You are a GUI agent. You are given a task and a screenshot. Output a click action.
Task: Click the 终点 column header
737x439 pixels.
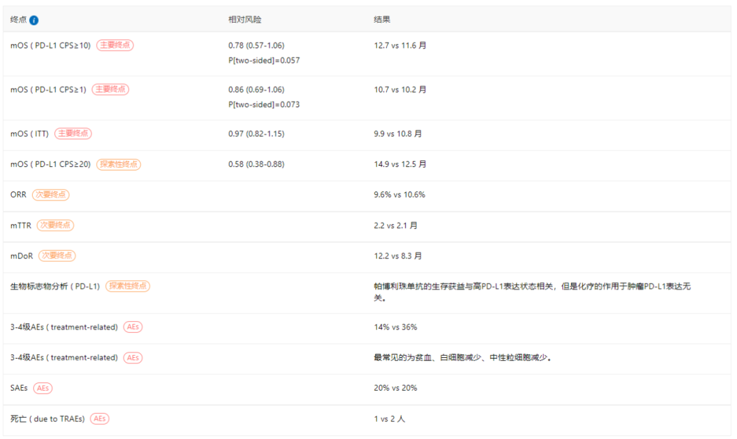[18, 20]
